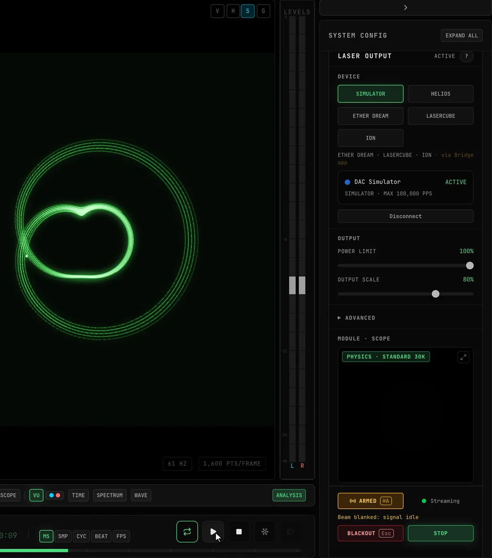Screen dimensions: 492x558
Task: Click the green Stop button
Action: click(x=441, y=533)
